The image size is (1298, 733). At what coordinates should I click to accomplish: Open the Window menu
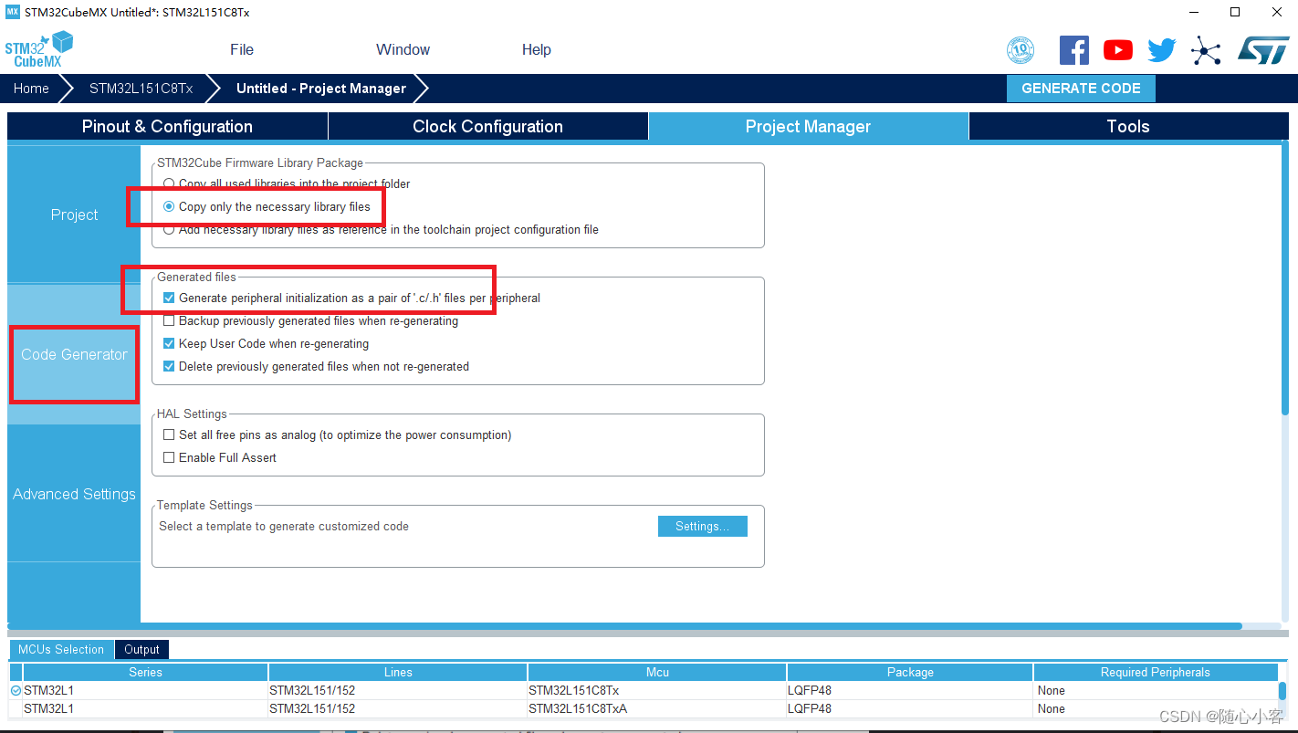pos(403,50)
